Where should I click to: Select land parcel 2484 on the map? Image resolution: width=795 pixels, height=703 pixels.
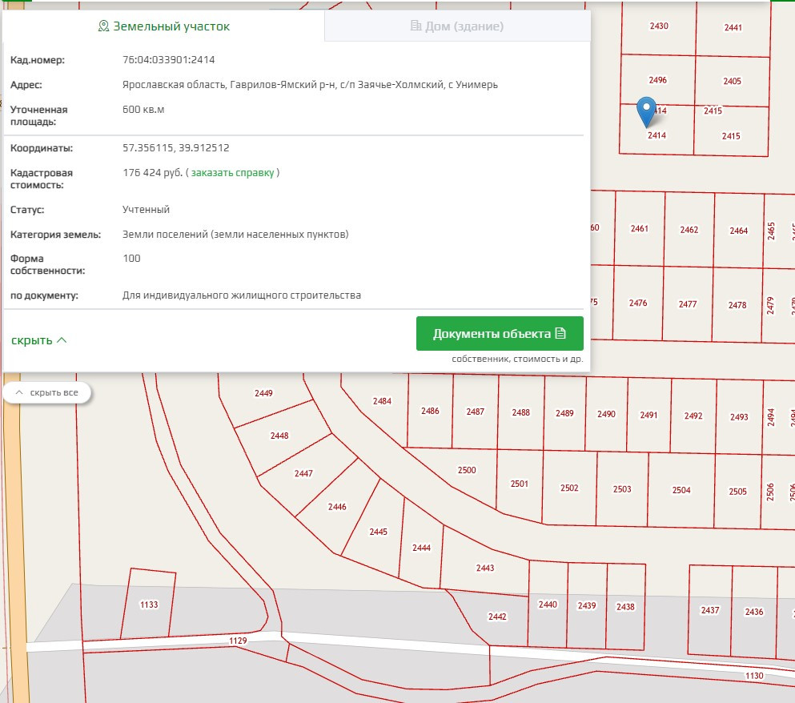click(x=382, y=401)
